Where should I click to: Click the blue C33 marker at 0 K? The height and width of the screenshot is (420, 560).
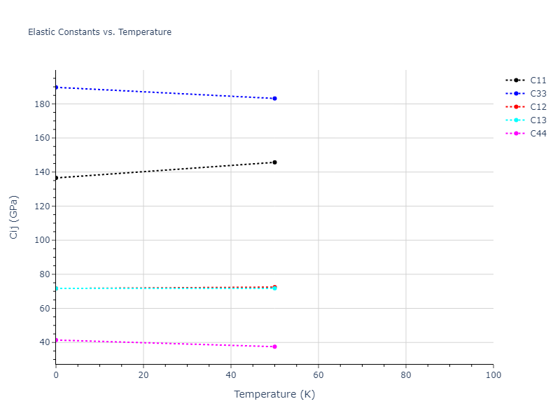(x=56, y=87)
